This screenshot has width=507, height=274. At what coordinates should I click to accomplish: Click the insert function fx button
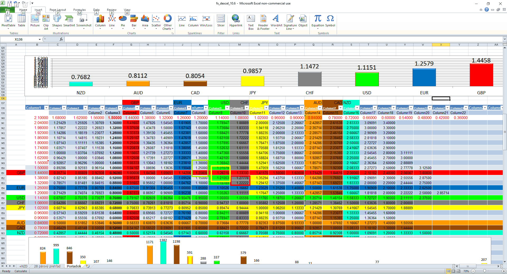pos(61,39)
